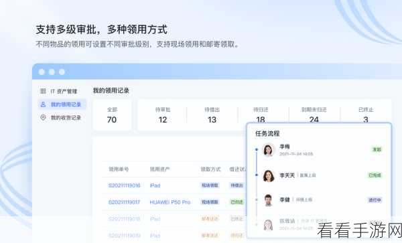
Task: Click the 已归还 status in row S20211119017
Action: [237, 202]
